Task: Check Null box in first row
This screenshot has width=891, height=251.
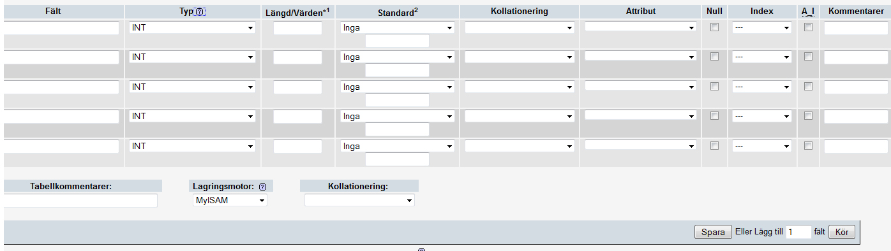Action: [x=715, y=27]
